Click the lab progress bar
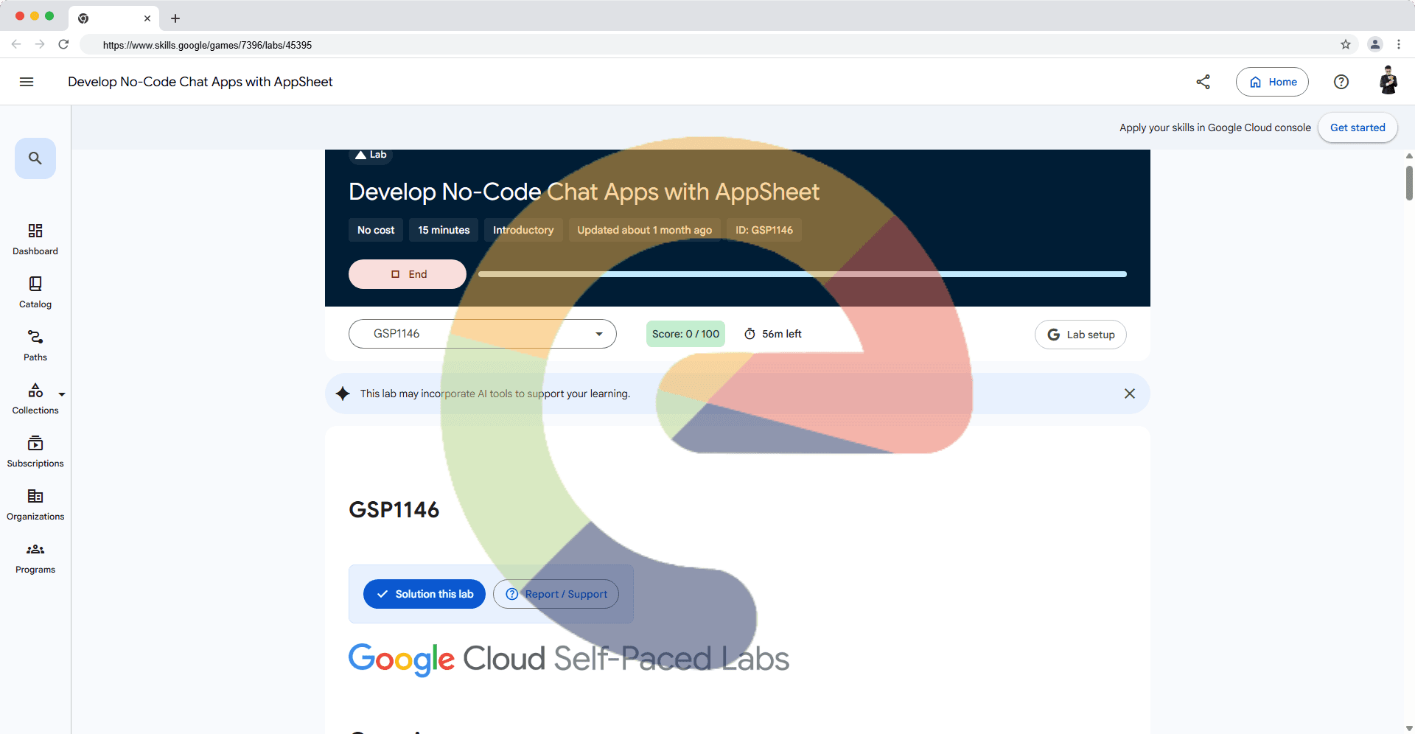Viewport: 1415px width, 734px height. coord(803,274)
